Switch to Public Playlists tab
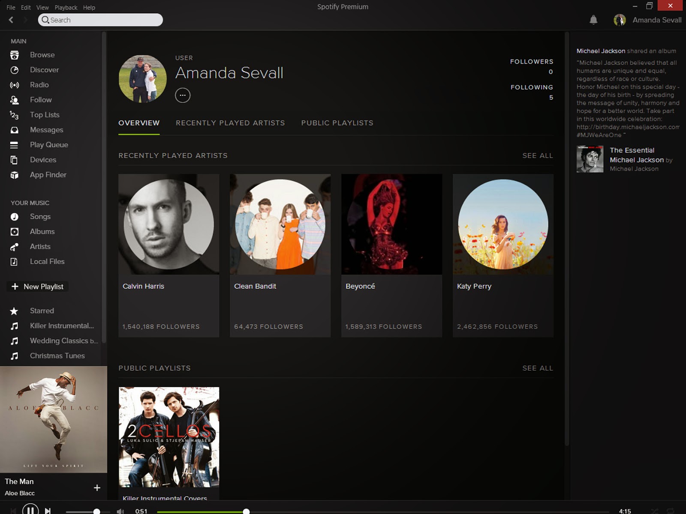The height and width of the screenshot is (514, 686). [x=337, y=123]
